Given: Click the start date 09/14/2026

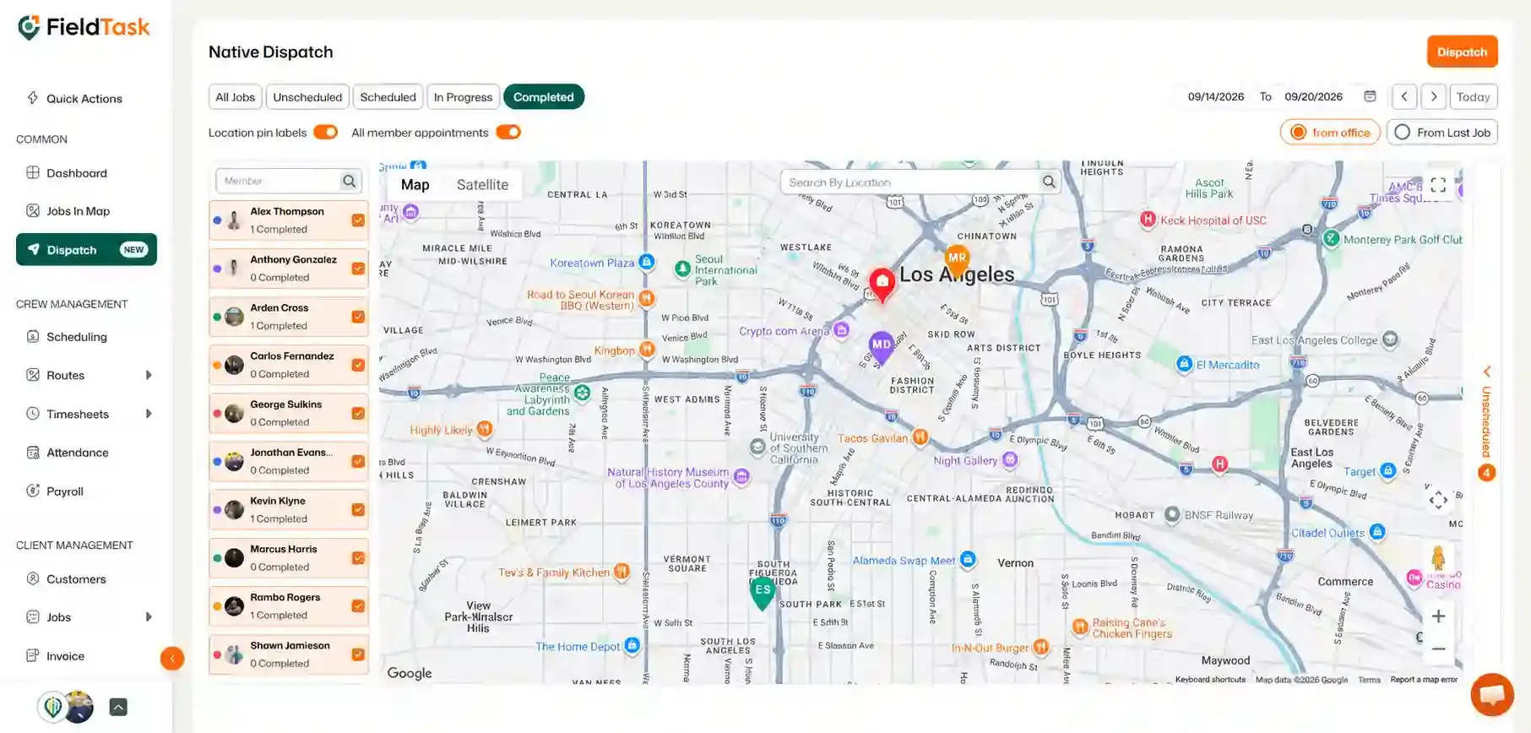Looking at the screenshot, I should (1216, 97).
